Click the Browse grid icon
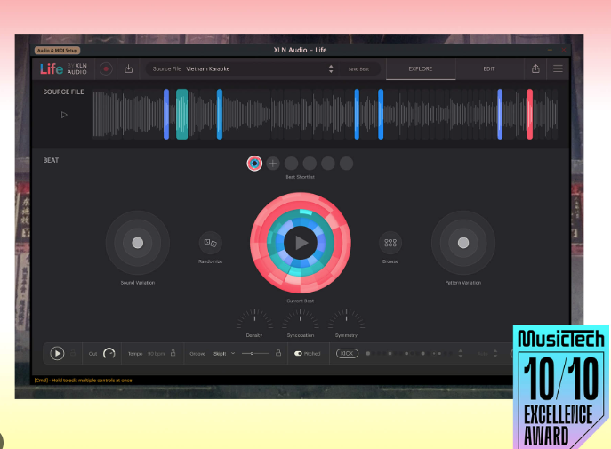 pyautogui.click(x=390, y=243)
